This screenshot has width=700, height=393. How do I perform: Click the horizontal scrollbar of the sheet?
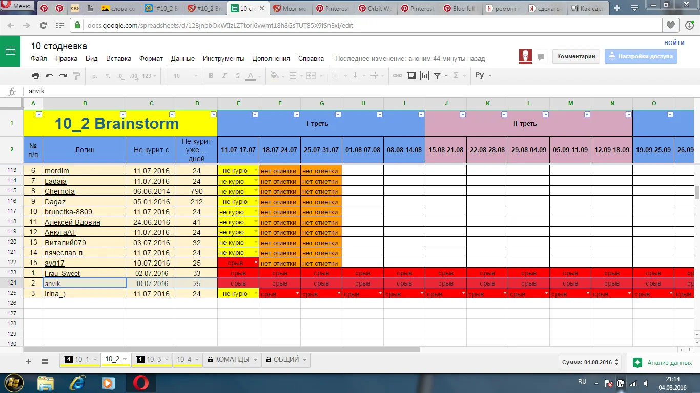(x=221, y=350)
